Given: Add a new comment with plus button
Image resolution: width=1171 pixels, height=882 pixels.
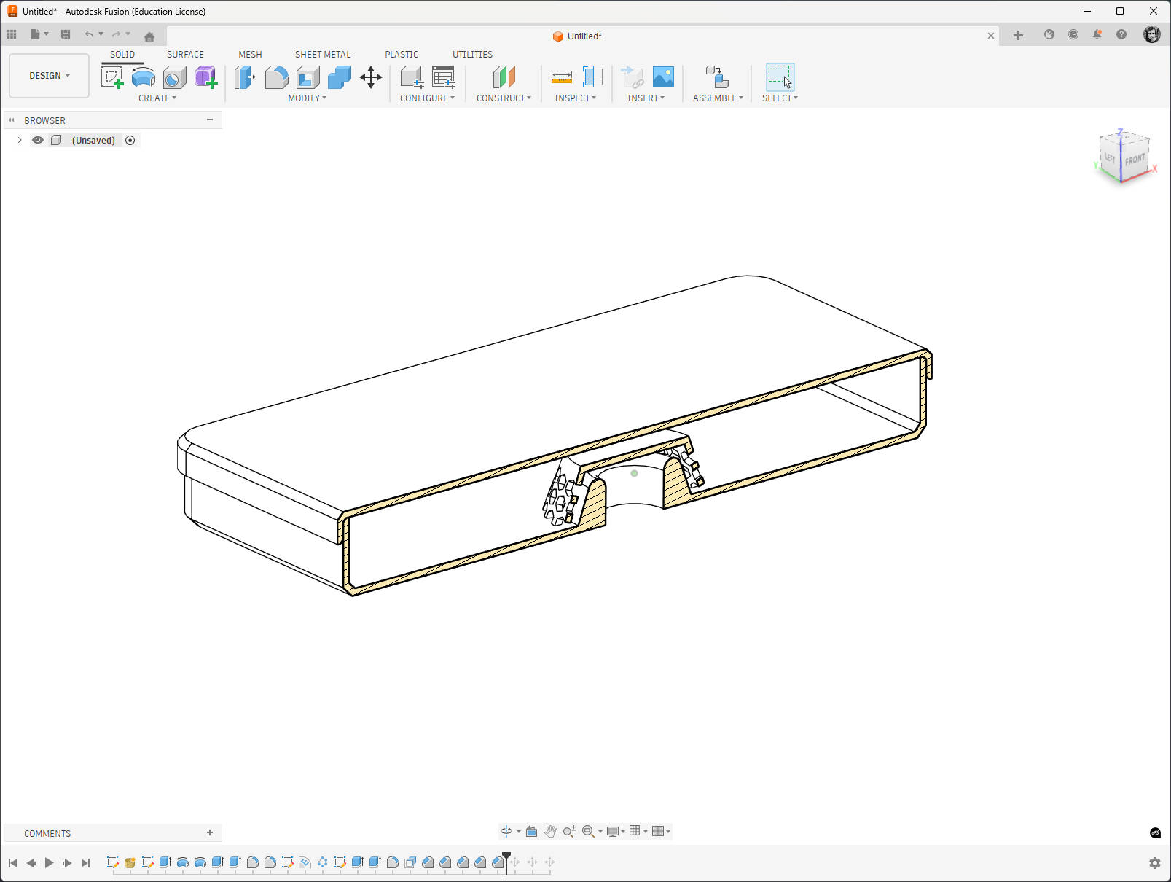Looking at the screenshot, I should click(x=210, y=832).
